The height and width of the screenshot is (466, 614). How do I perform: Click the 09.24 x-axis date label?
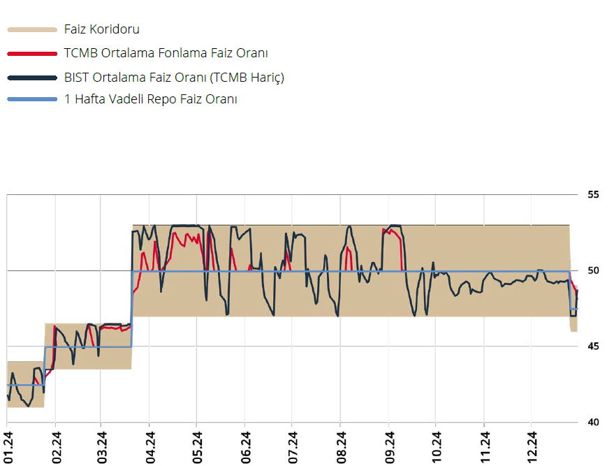coord(390,448)
